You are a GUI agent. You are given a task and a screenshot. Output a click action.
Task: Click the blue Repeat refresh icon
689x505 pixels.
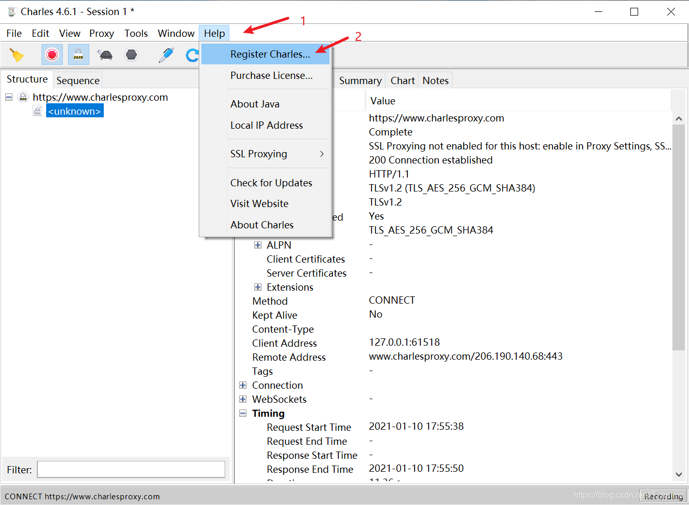tap(192, 54)
